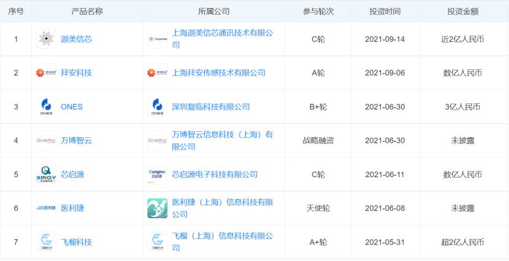The height and width of the screenshot is (261, 509).
Task: Open company link 深圳复临科技有限公司
Action: click(211, 107)
